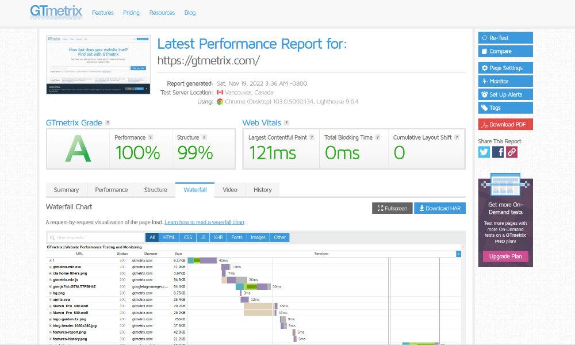Share report on Facebook icon
This screenshot has width=575, height=345.
pos(497,152)
